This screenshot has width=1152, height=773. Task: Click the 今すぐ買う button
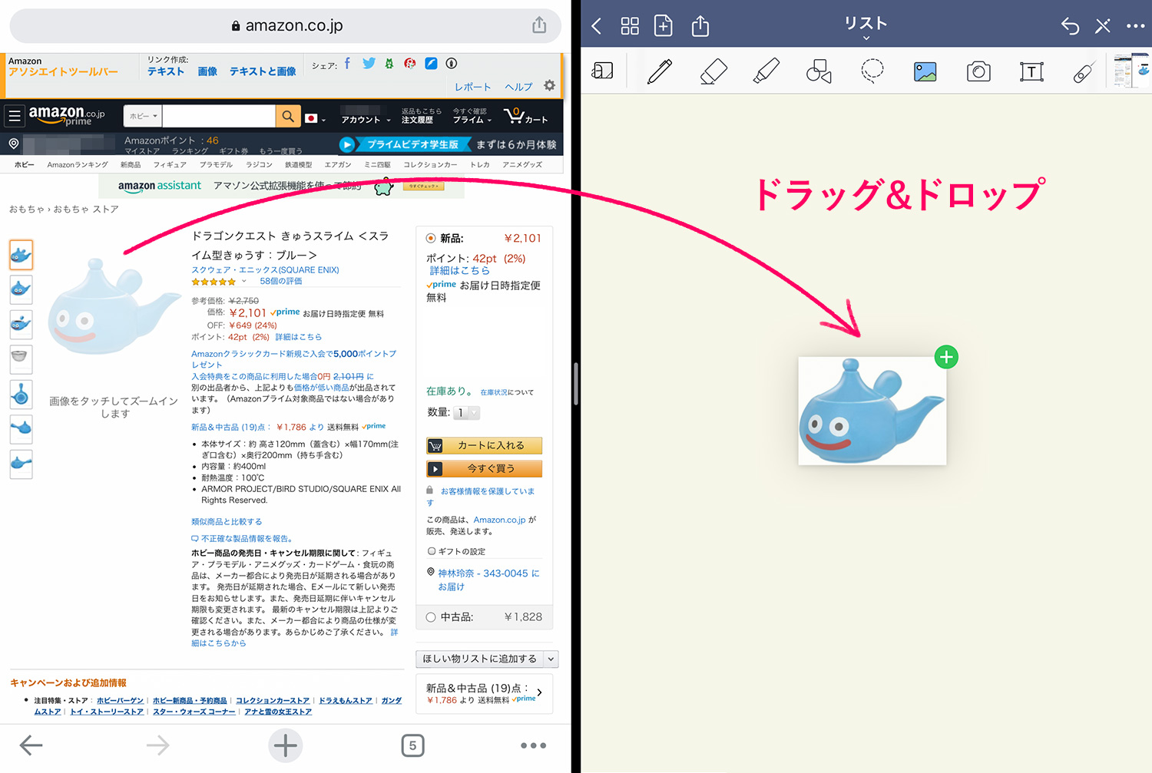[485, 468]
